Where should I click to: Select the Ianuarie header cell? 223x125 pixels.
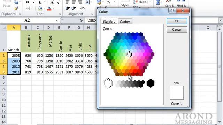click(x=26, y=41)
